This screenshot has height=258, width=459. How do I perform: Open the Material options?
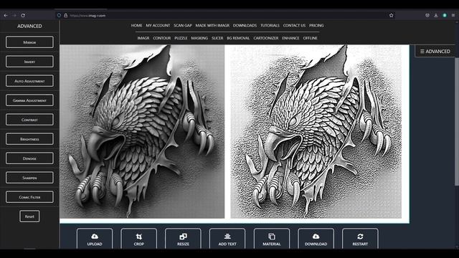272,239
